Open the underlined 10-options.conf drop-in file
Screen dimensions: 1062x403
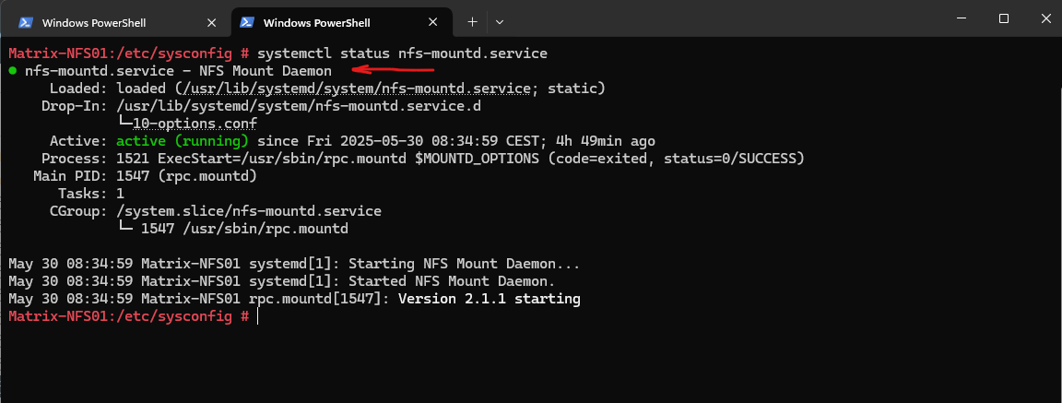point(195,124)
